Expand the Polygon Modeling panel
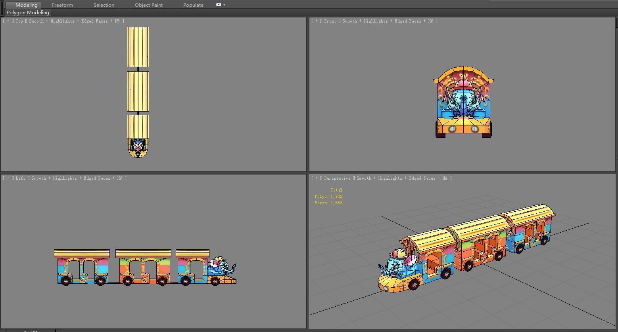Image resolution: width=618 pixels, height=332 pixels. coord(28,13)
